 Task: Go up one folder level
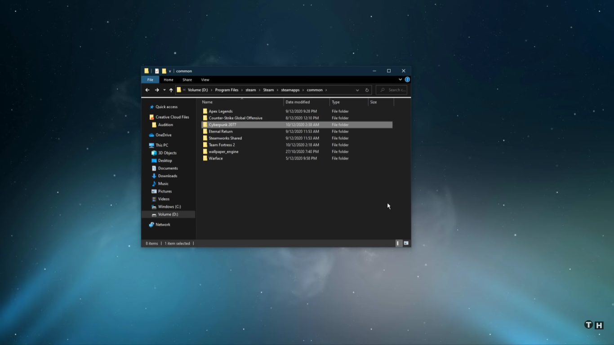pyautogui.click(x=171, y=90)
